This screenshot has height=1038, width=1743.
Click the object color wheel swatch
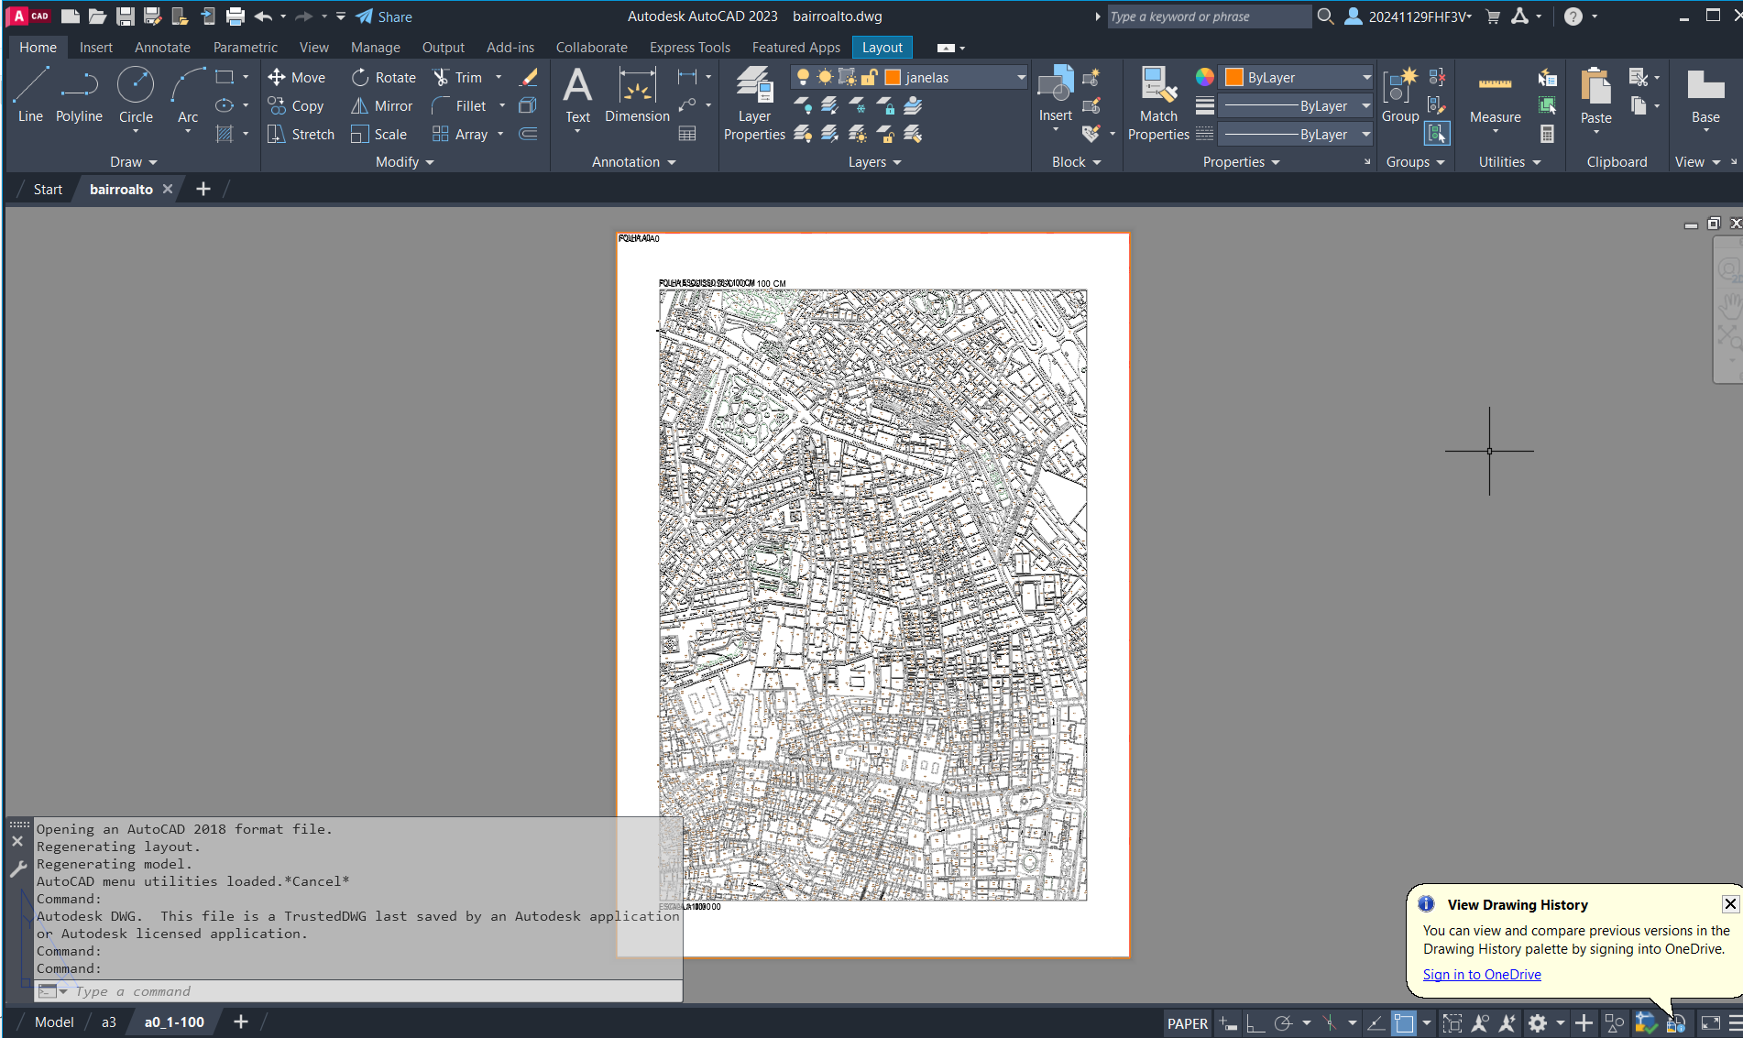(x=1204, y=78)
